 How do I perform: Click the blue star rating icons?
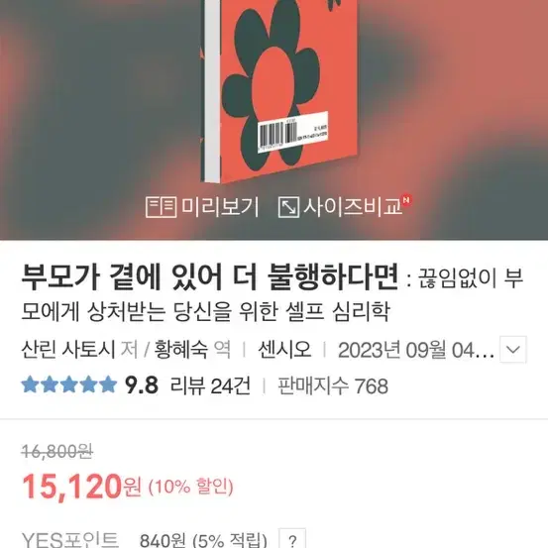coord(69,384)
